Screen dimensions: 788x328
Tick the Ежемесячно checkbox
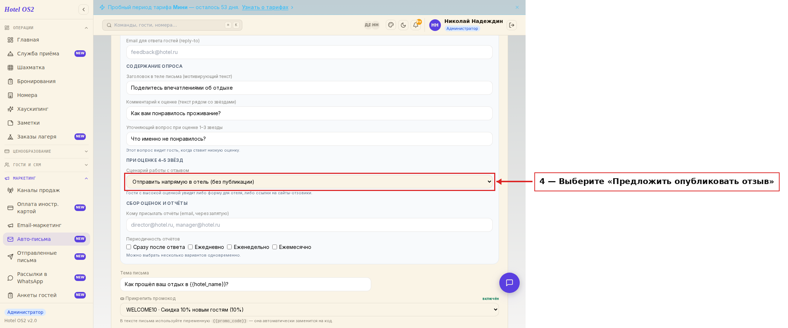point(274,247)
